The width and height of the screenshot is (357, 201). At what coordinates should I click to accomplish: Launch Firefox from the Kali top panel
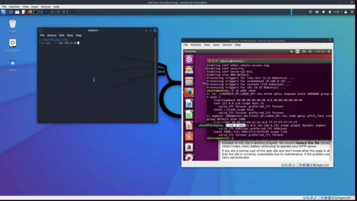pos(30,12)
